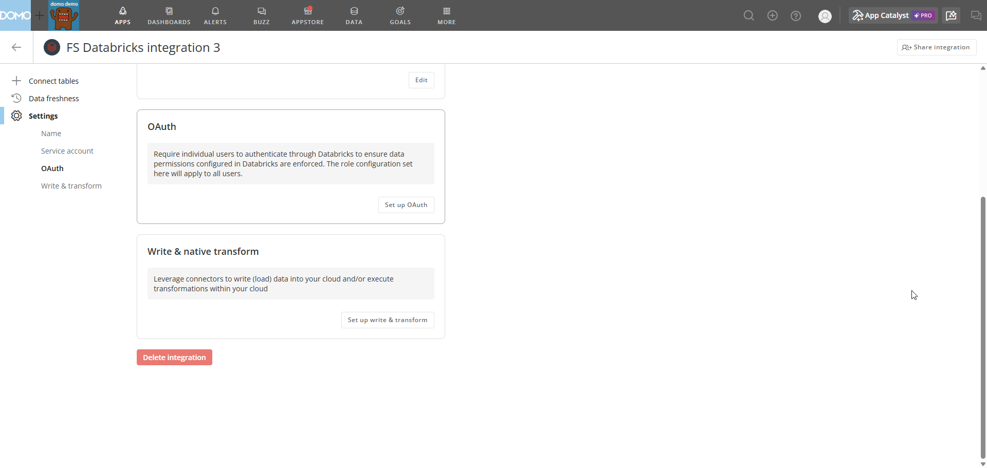
Task: Click the scrollbar down arrow
Action: [x=983, y=464]
